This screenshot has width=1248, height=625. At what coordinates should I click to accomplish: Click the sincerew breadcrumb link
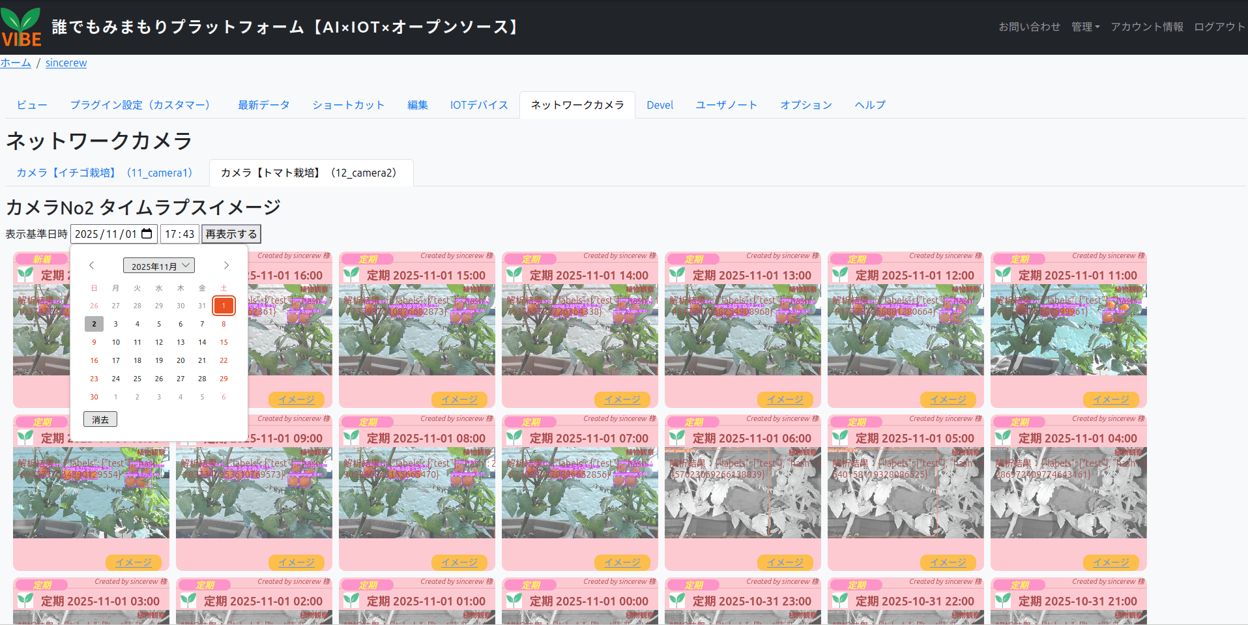tap(66, 63)
